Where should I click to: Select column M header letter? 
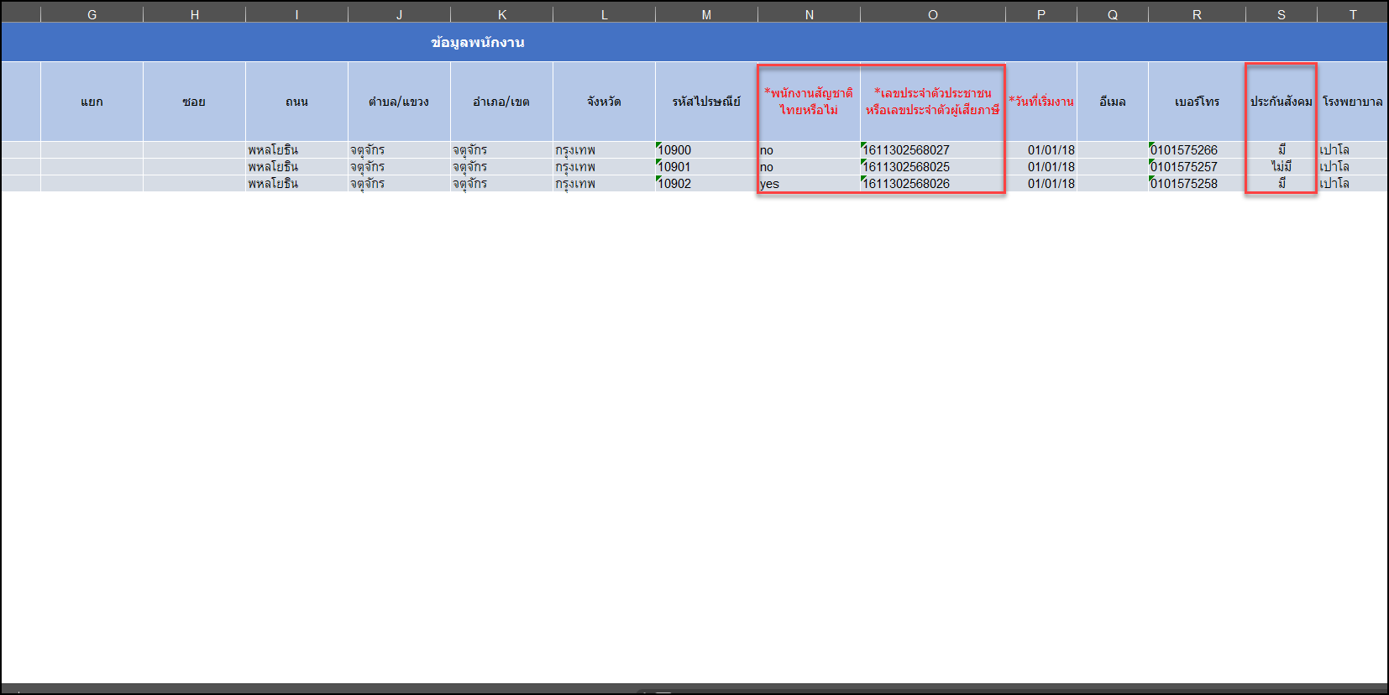click(706, 14)
